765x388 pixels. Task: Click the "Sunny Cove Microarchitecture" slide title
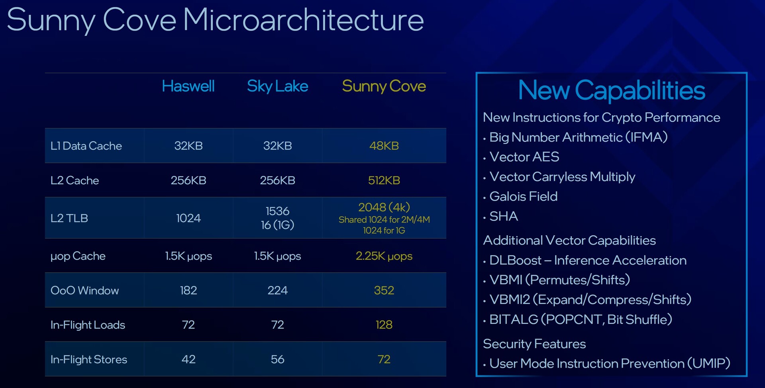coord(215,20)
